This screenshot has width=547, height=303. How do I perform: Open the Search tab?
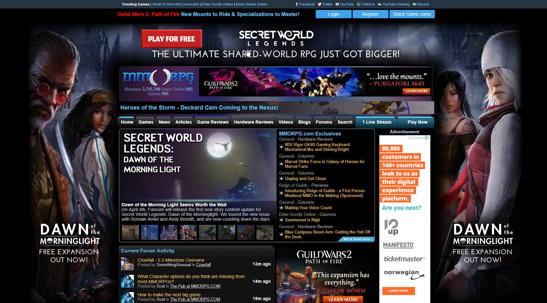click(345, 122)
